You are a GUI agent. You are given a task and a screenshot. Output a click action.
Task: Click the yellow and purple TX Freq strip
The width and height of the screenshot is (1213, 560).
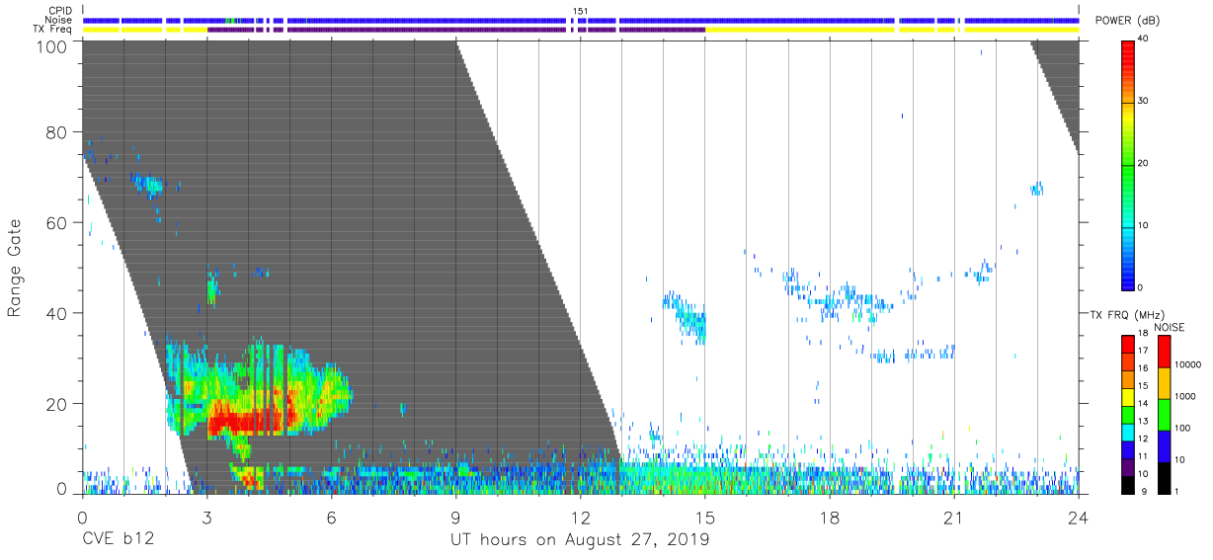point(580,30)
